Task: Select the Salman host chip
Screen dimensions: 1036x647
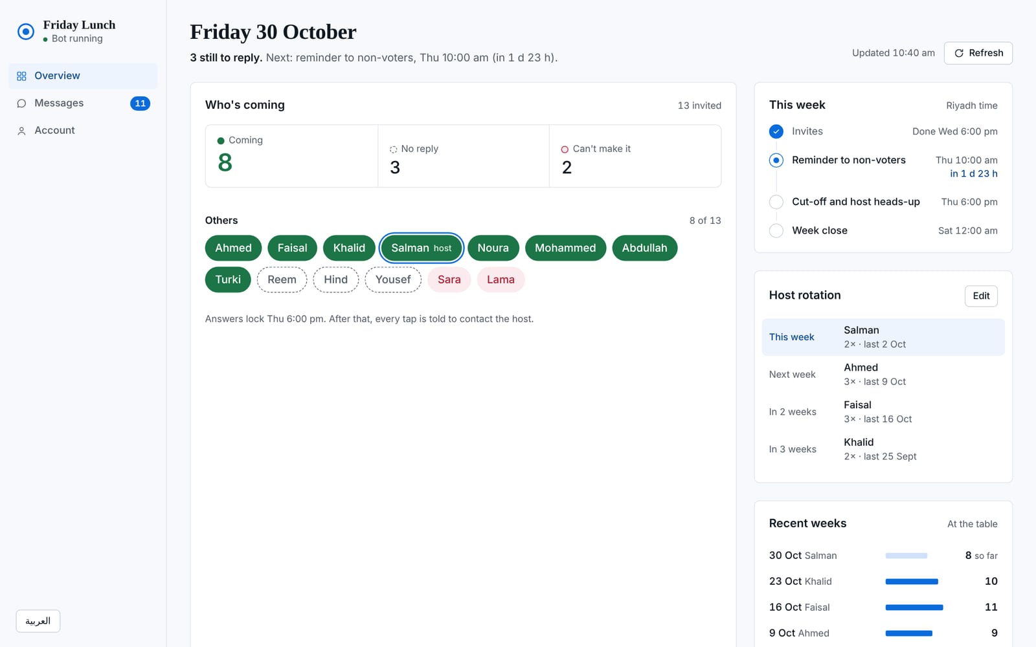Action: [x=422, y=248]
